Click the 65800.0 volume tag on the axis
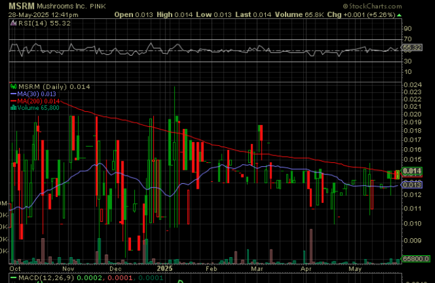This screenshot has height=283, width=435. coord(416,259)
